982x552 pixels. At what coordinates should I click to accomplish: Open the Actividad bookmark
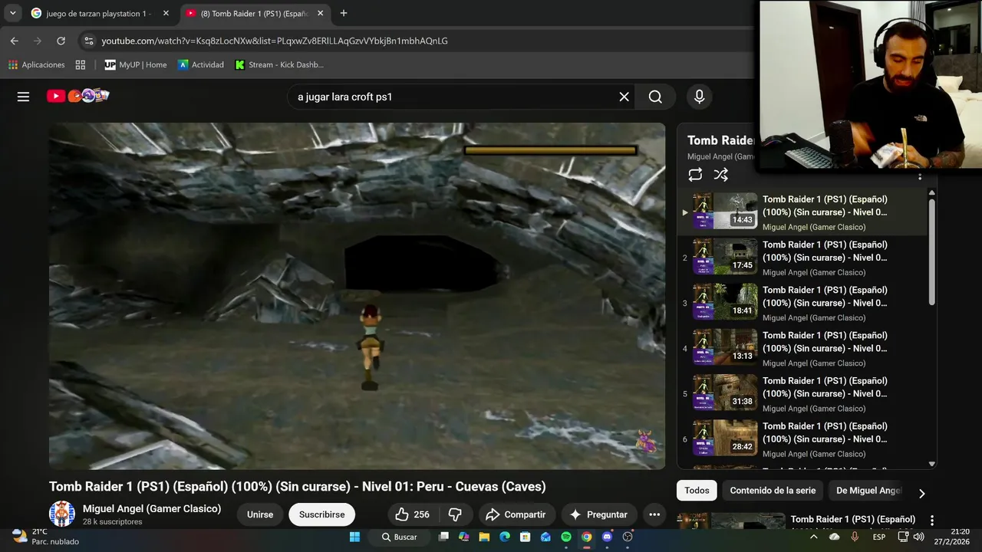click(x=200, y=64)
